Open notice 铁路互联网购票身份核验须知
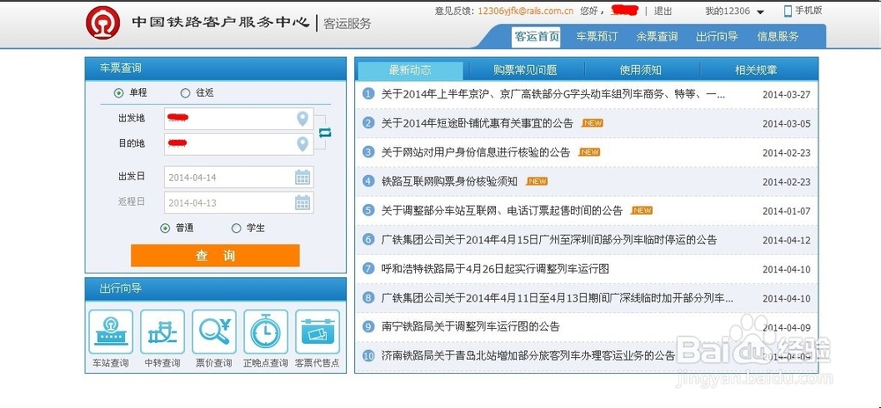 (x=449, y=181)
